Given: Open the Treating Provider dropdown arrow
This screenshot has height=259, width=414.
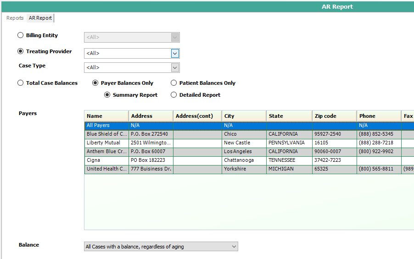Looking at the screenshot, I should click(175, 54).
